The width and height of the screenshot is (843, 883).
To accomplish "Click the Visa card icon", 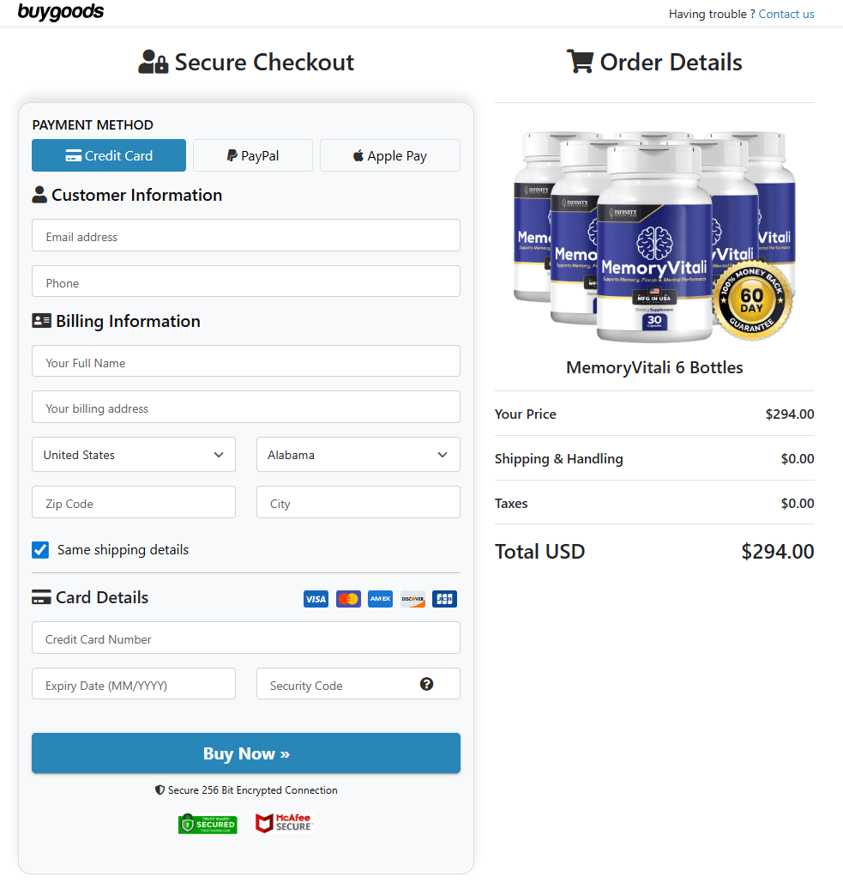I will coord(316,598).
